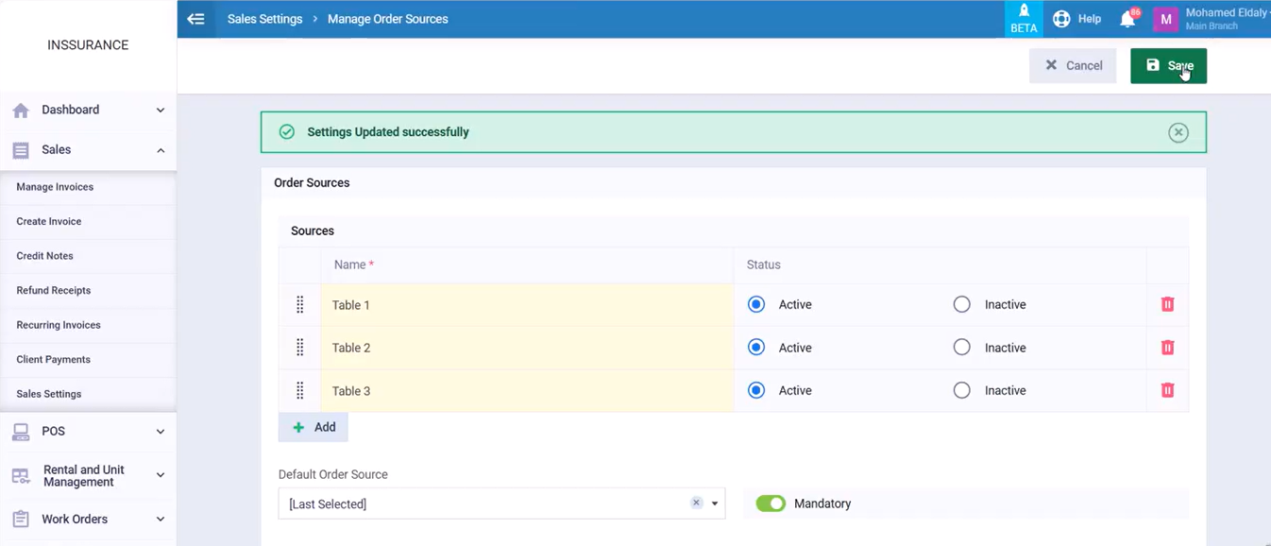Click the Add source button
The image size is (1271, 546).
pyautogui.click(x=314, y=427)
